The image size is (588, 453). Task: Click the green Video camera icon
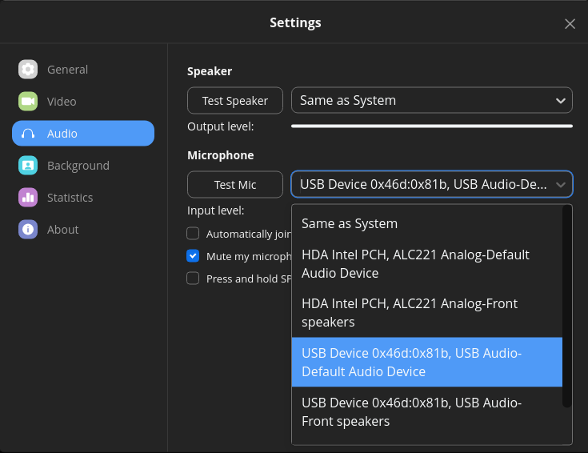pos(28,102)
